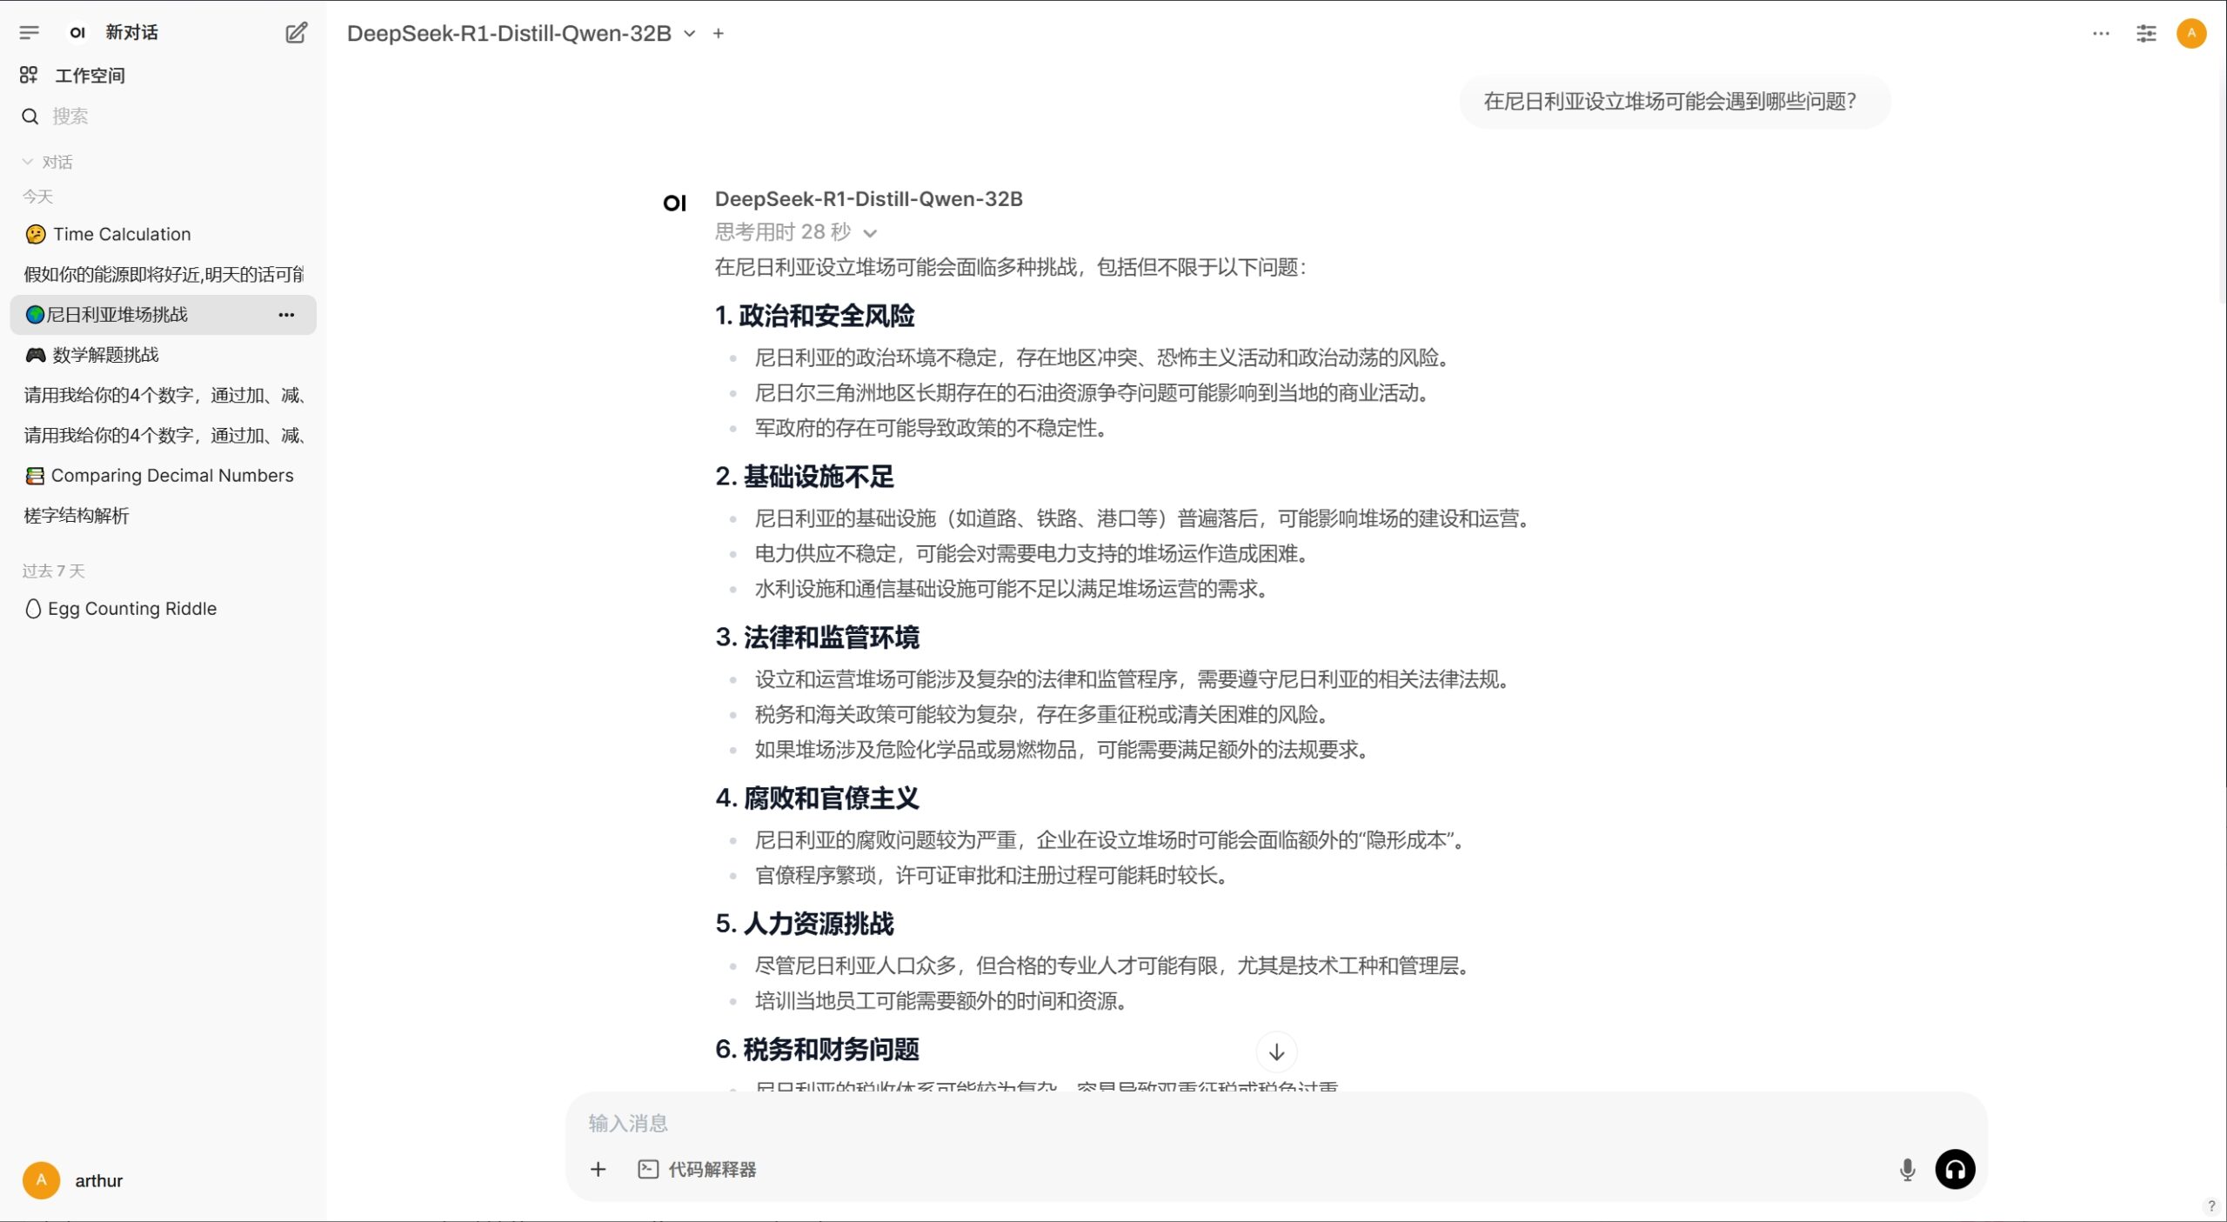
Task: Click the heading 2. 基础设施不足
Action: pos(804,477)
